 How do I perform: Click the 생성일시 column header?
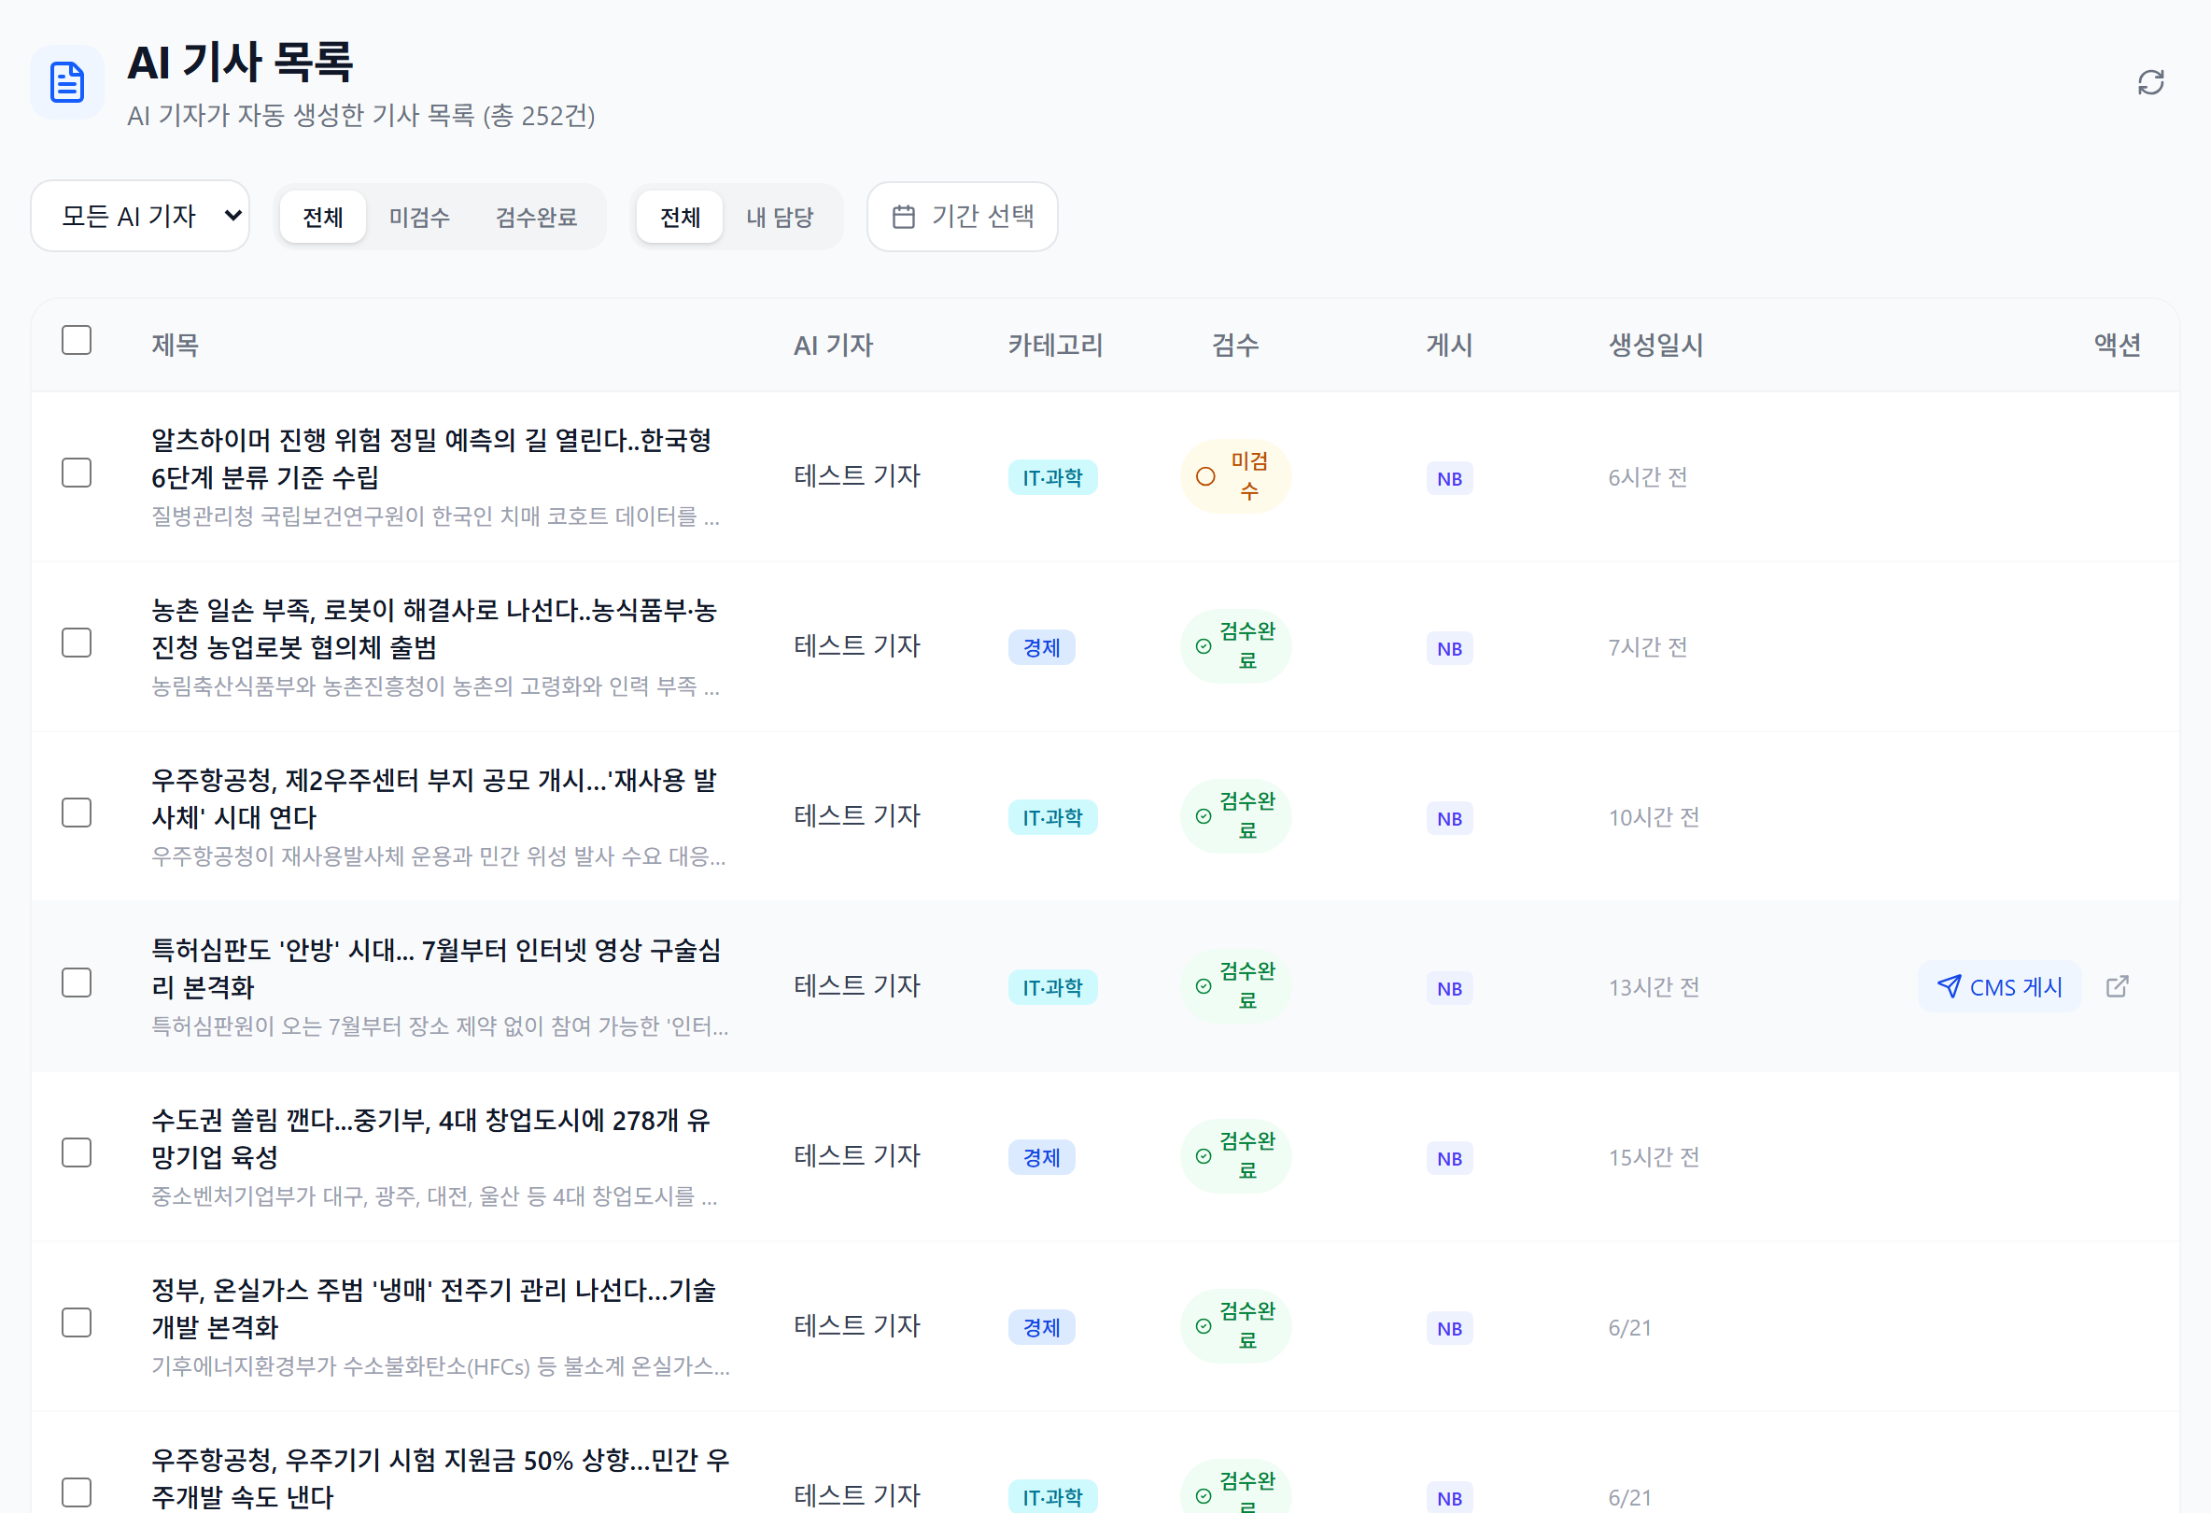(1655, 345)
